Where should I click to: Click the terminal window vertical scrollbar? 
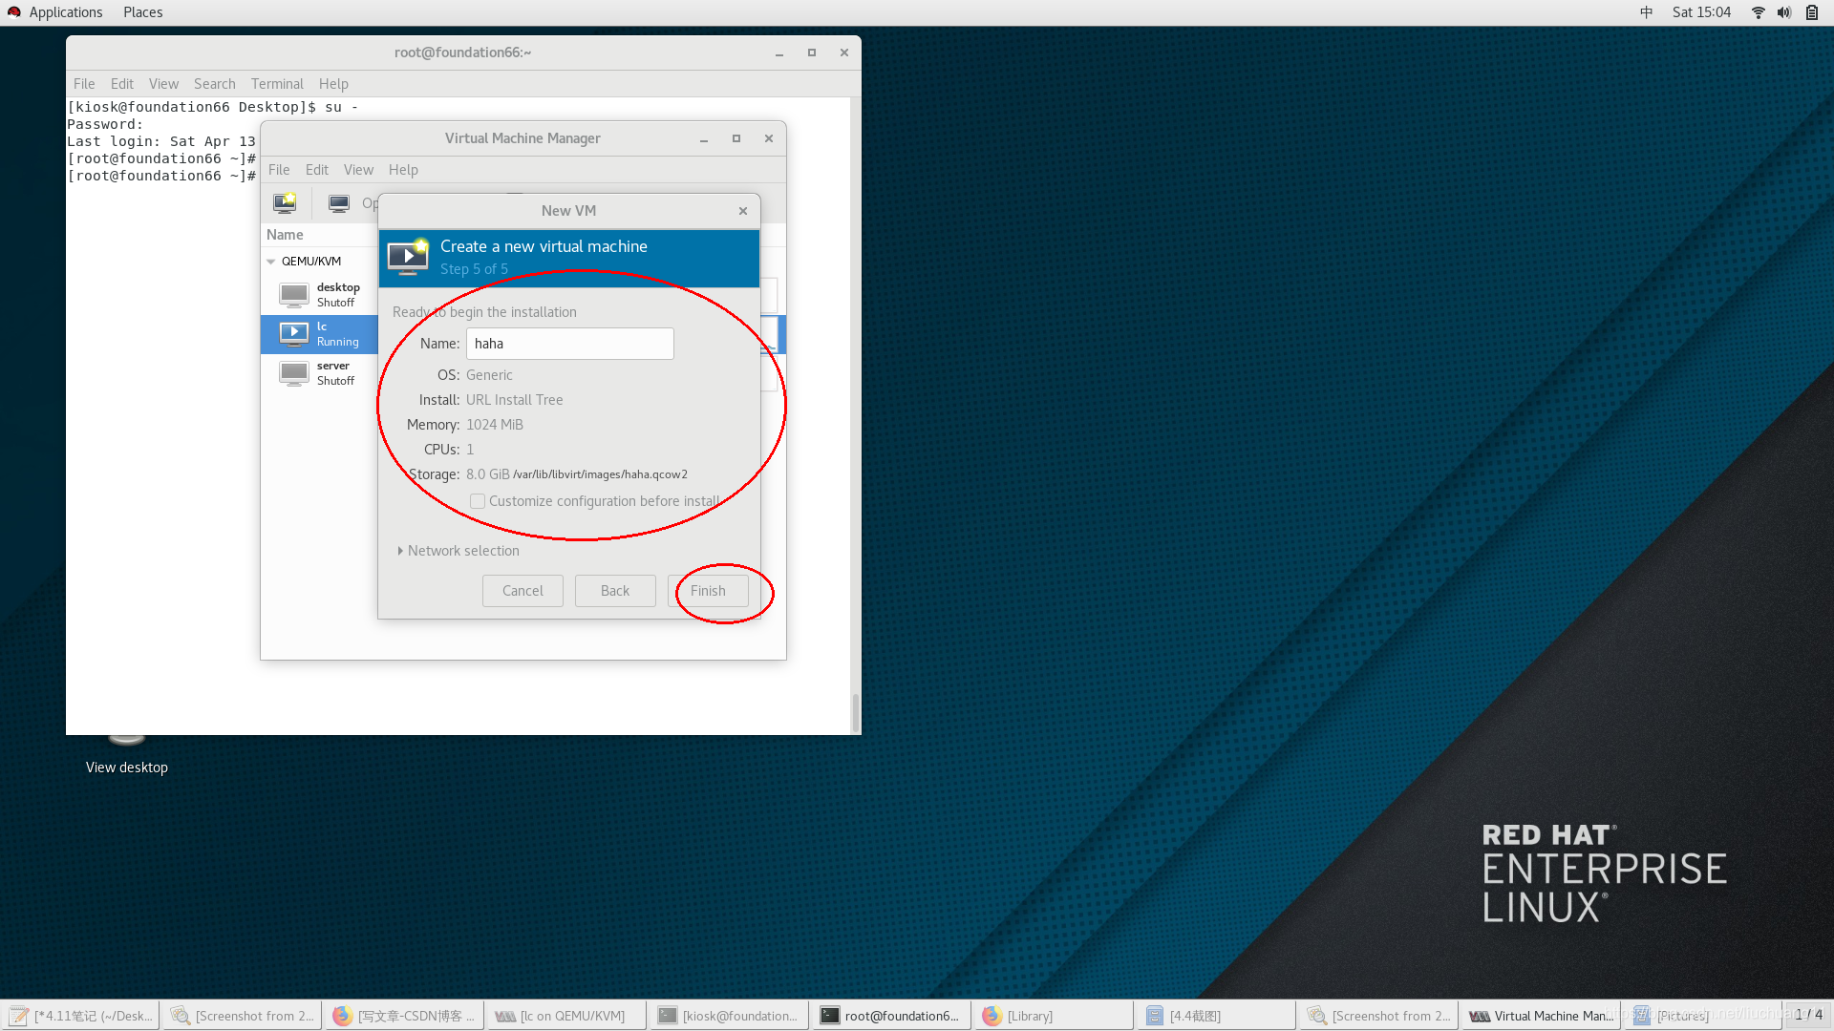(x=855, y=711)
